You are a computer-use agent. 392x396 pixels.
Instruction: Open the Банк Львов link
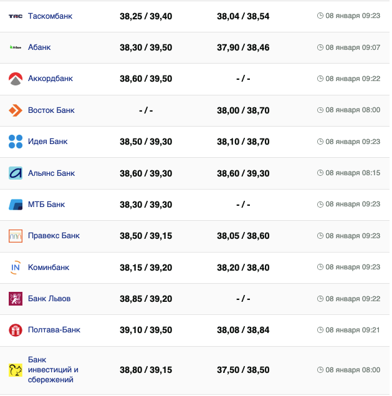click(x=49, y=299)
